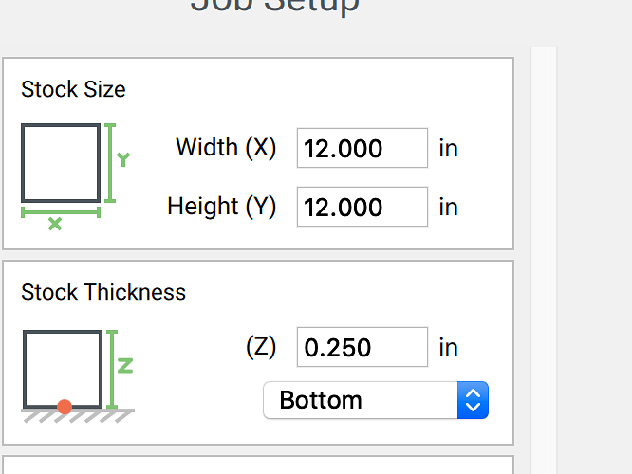This screenshot has height=474, width=632.
Task: Click the Height (Y) label
Action: point(221,207)
